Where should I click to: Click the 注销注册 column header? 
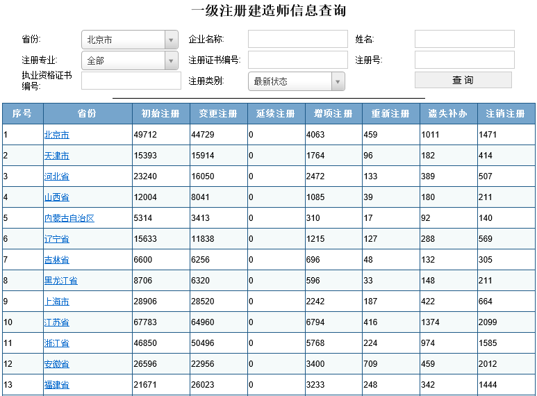click(x=506, y=113)
